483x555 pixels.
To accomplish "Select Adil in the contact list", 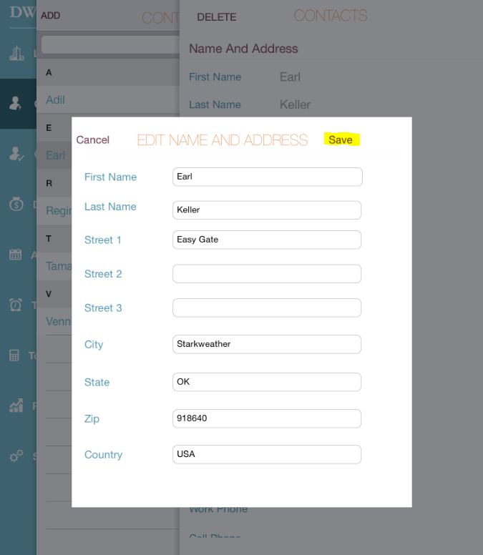I will pos(108,100).
